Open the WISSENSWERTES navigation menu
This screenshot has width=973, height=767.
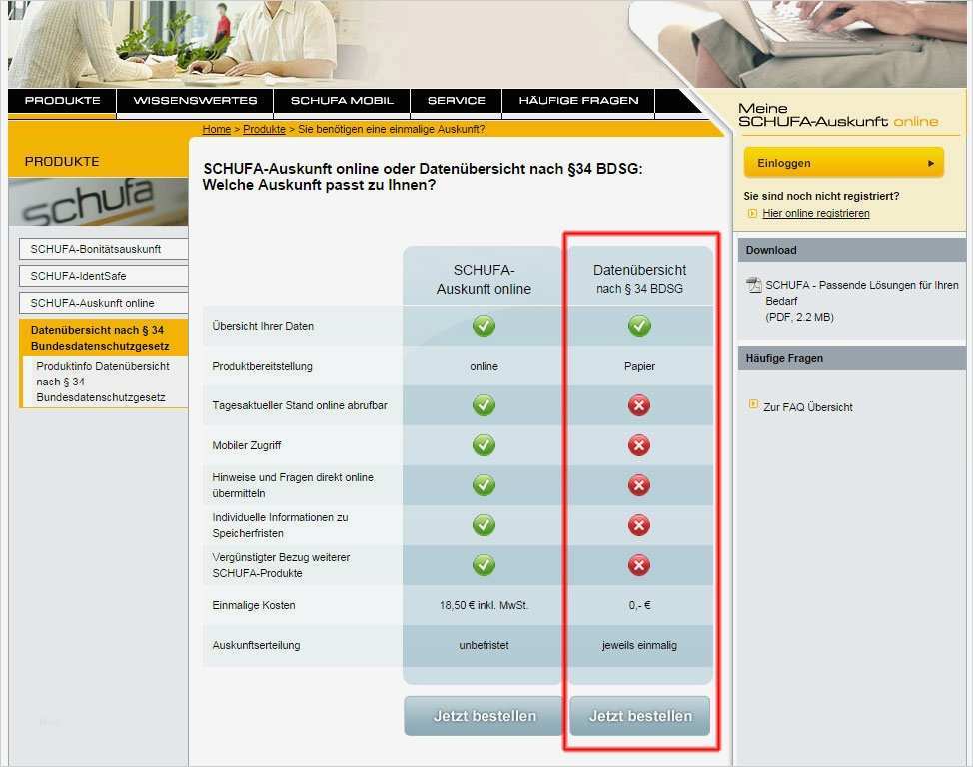coord(195,101)
